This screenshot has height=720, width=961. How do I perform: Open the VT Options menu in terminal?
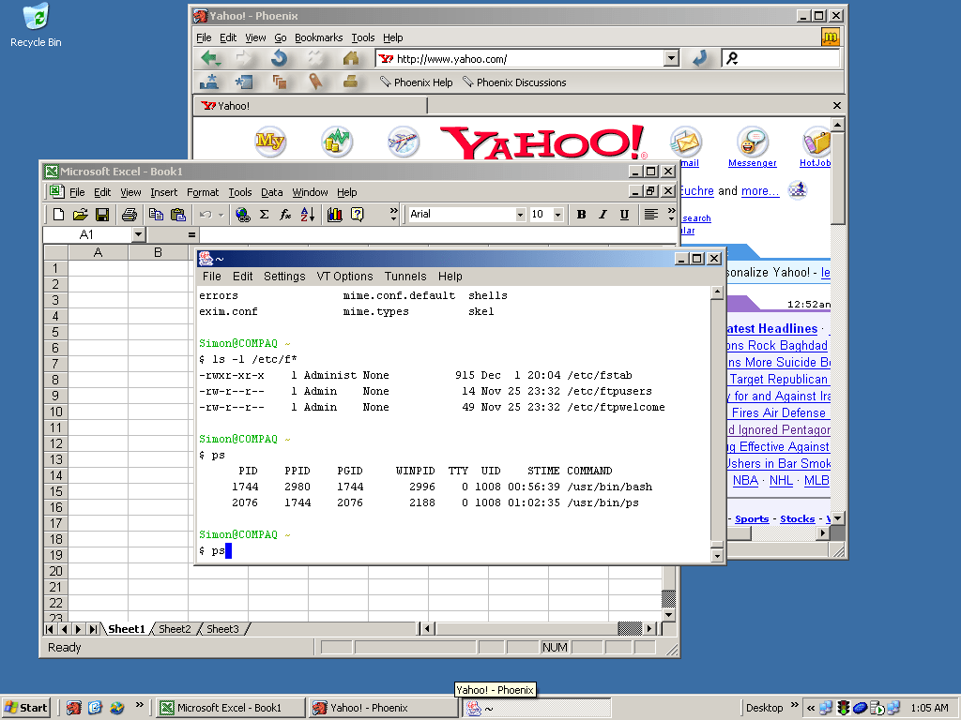click(x=344, y=277)
